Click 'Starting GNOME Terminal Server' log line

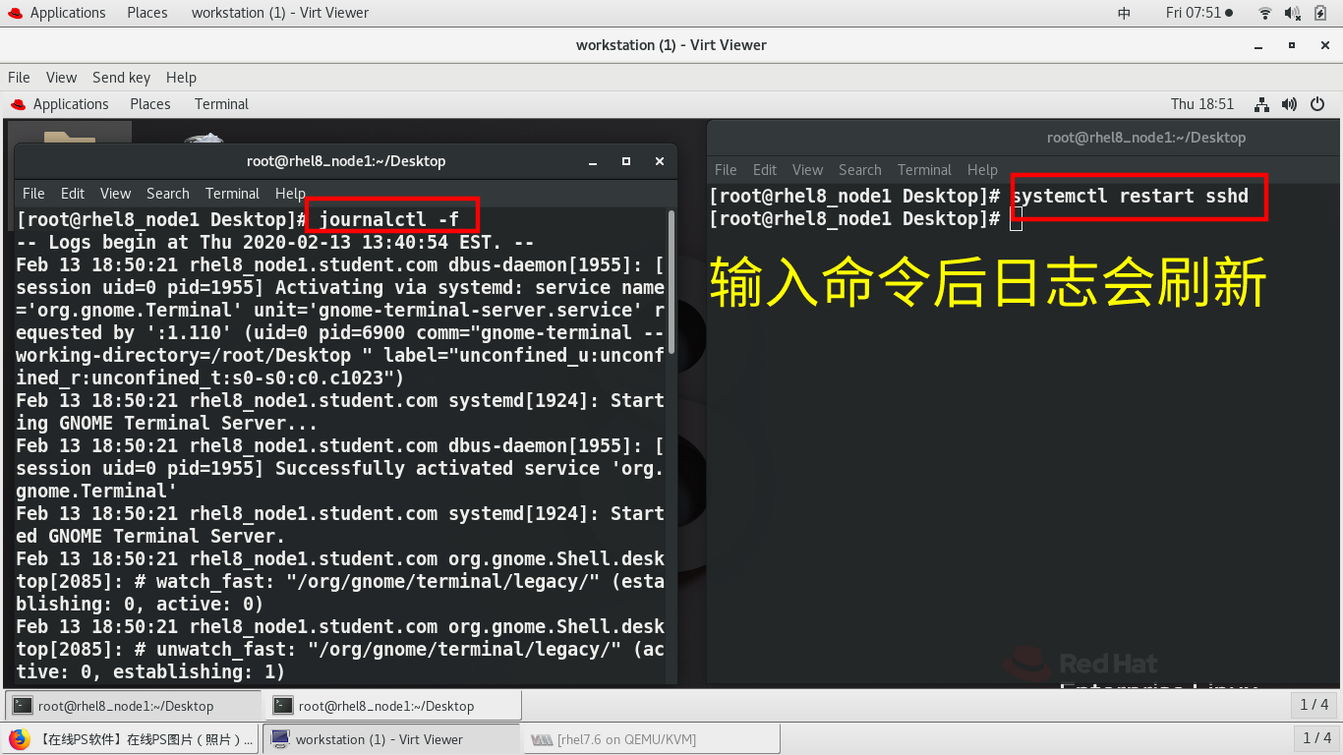pyautogui.click(x=340, y=412)
